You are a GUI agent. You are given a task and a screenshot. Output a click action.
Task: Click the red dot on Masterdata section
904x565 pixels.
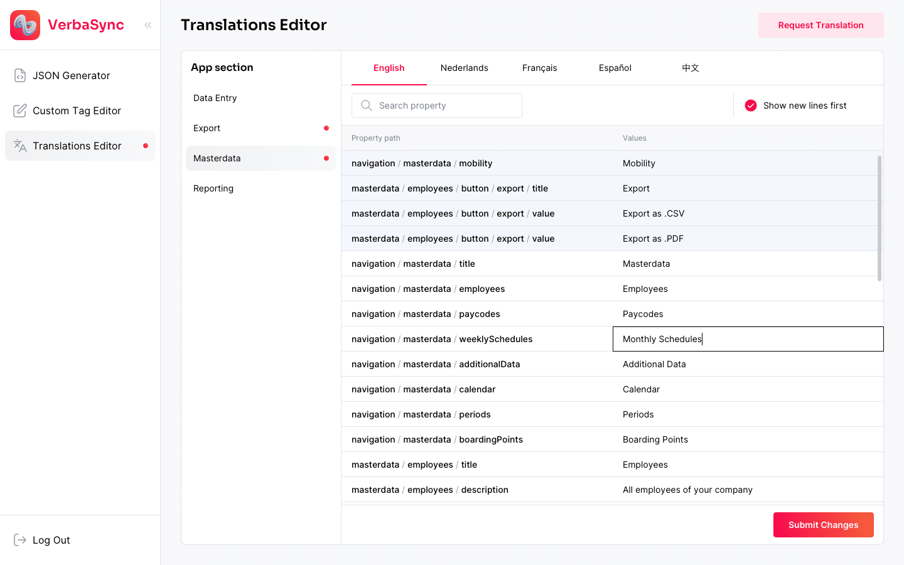(326, 158)
